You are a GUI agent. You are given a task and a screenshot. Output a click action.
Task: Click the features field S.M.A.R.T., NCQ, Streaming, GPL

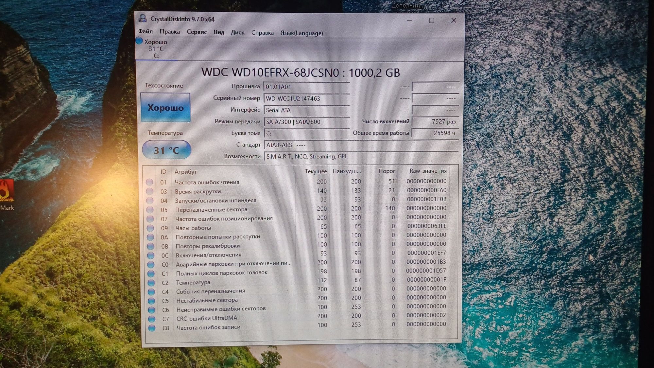[361, 156]
